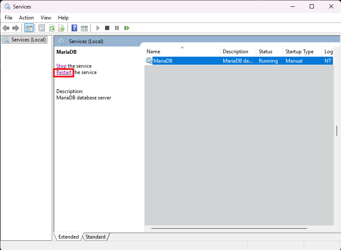Switch to the Standard tab

pyautogui.click(x=95, y=237)
